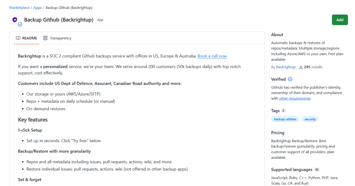Click the Backrightup purple shield app logo
Screen dimensions: 355x186
click(15, 20)
